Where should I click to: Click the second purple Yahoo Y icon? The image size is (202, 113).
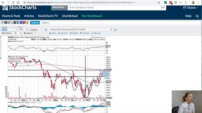[24, 23]
